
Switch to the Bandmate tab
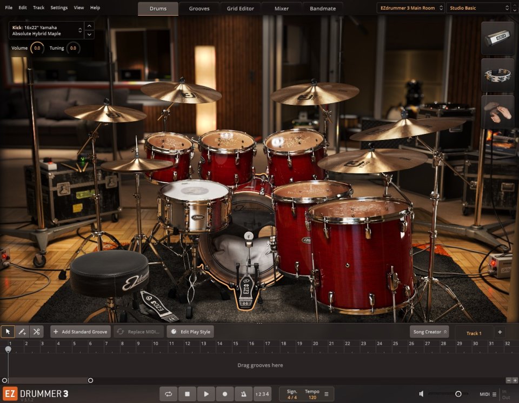[323, 9]
